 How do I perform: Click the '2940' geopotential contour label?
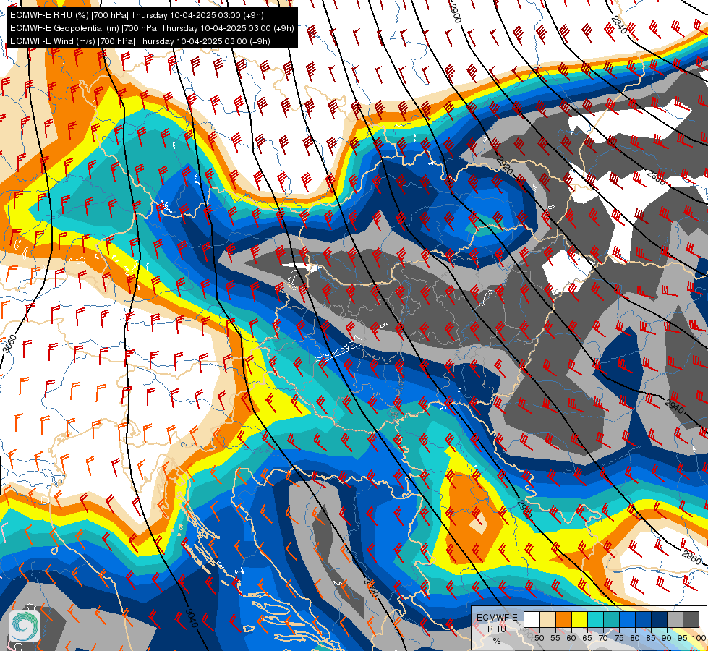[x=674, y=407]
